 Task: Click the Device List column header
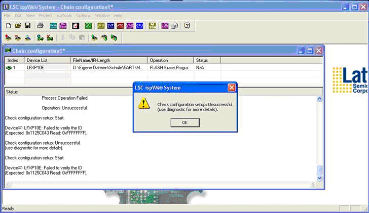coord(47,60)
